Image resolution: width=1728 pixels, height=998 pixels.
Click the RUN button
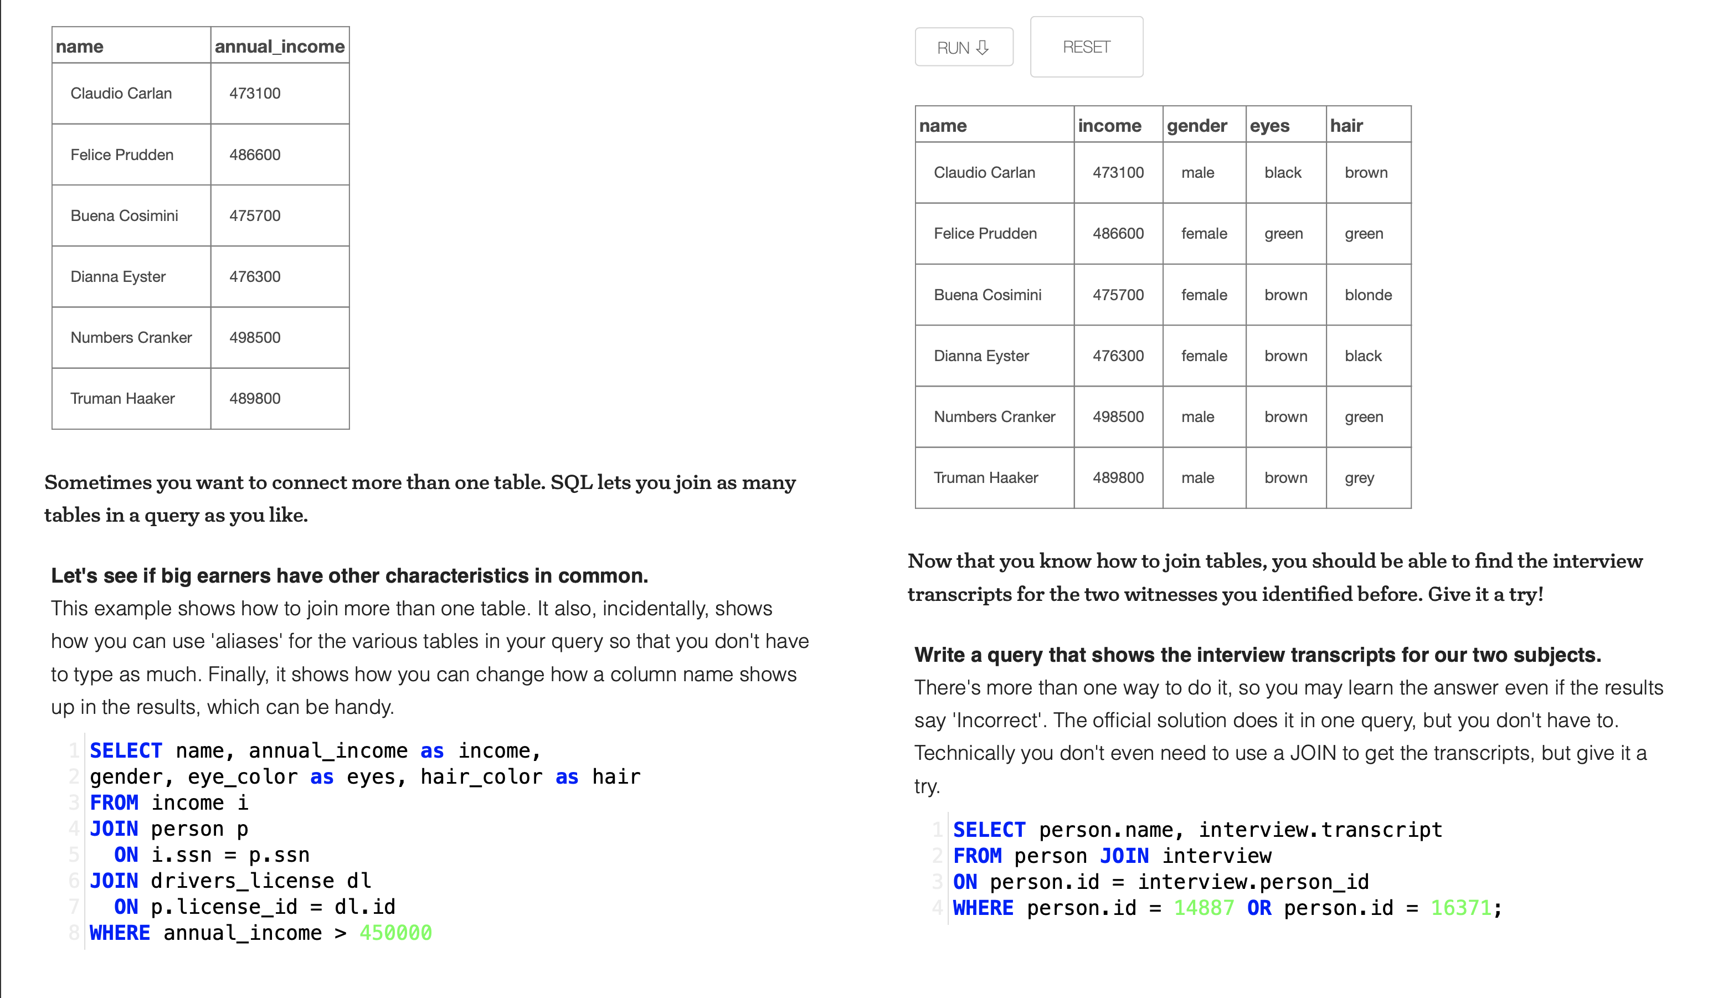963,47
